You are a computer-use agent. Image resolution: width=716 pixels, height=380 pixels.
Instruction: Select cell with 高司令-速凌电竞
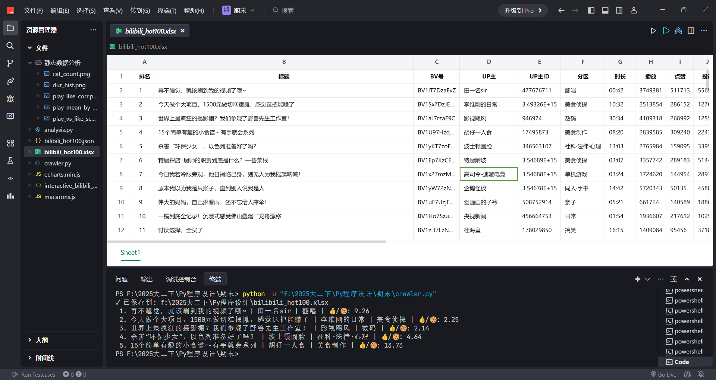[489, 174]
